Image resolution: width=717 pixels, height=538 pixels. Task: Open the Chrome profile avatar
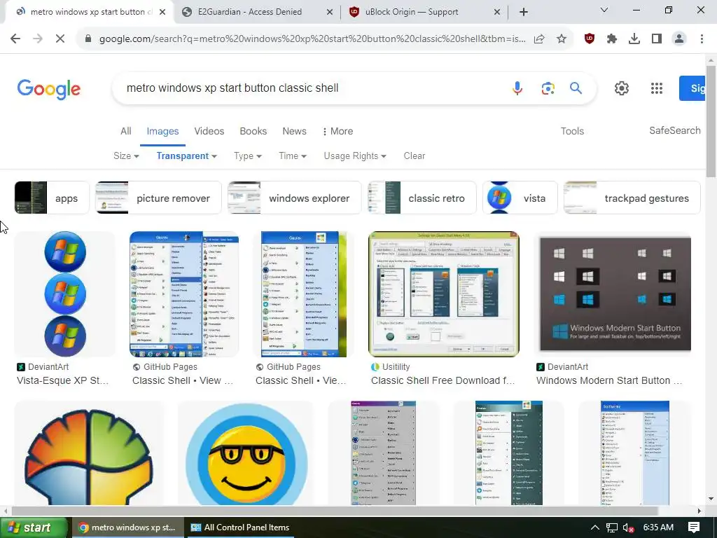pyautogui.click(x=679, y=39)
